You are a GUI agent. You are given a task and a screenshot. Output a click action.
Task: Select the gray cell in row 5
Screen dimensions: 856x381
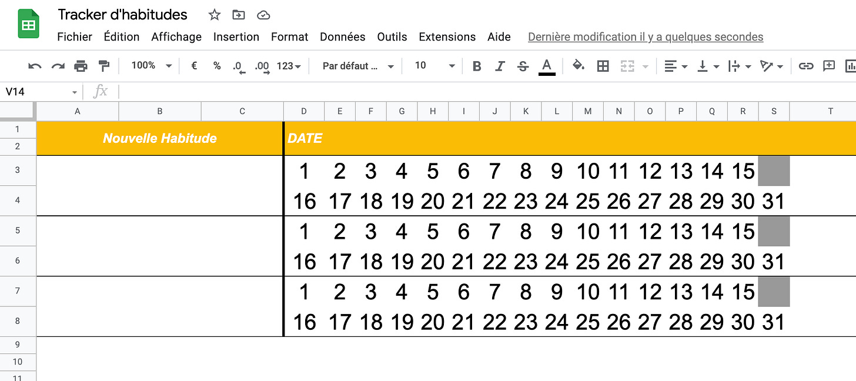(774, 231)
